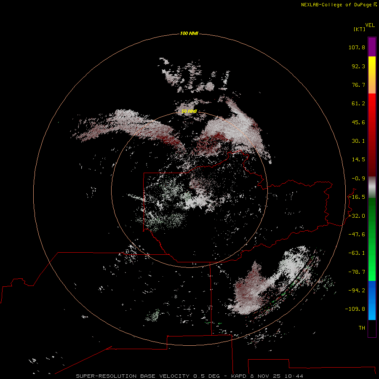Click the 45.6 velocity scale value
Screen dimensions: 379x379
pyautogui.click(x=358, y=122)
